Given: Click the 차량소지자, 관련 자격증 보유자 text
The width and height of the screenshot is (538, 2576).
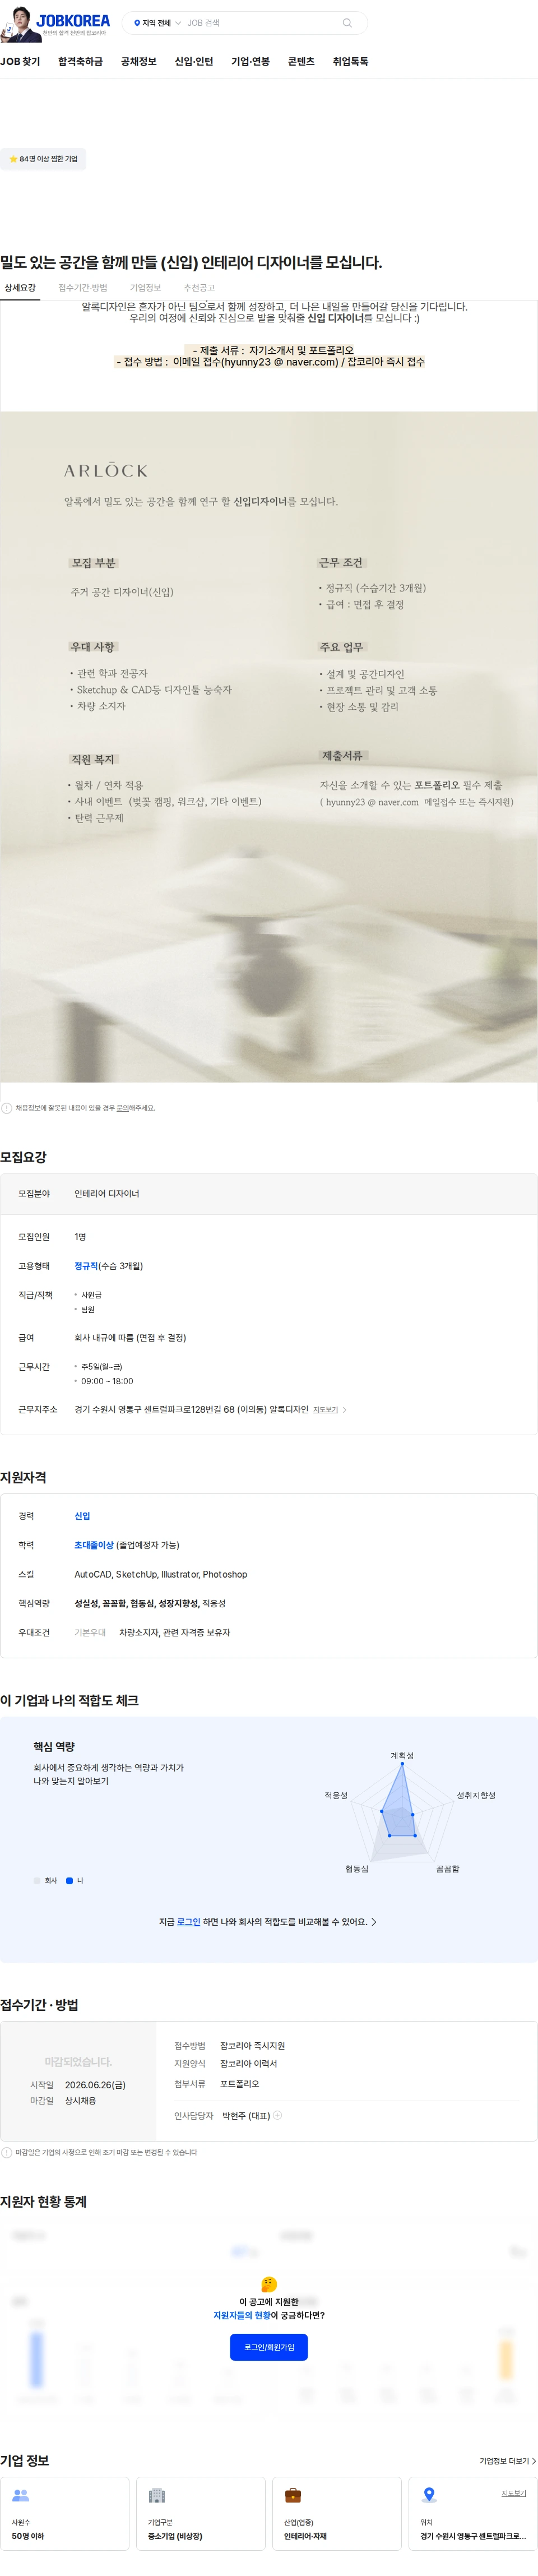Looking at the screenshot, I should [174, 1632].
